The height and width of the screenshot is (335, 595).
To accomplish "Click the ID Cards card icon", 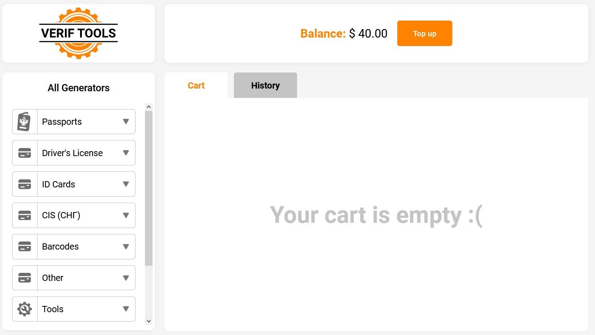I will click(x=25, y=184).
